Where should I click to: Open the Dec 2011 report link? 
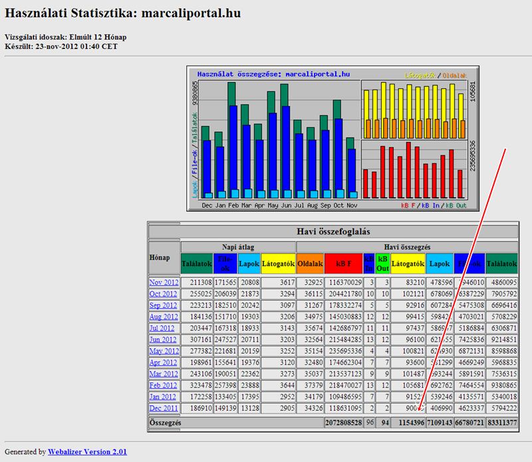pos(164,408)
